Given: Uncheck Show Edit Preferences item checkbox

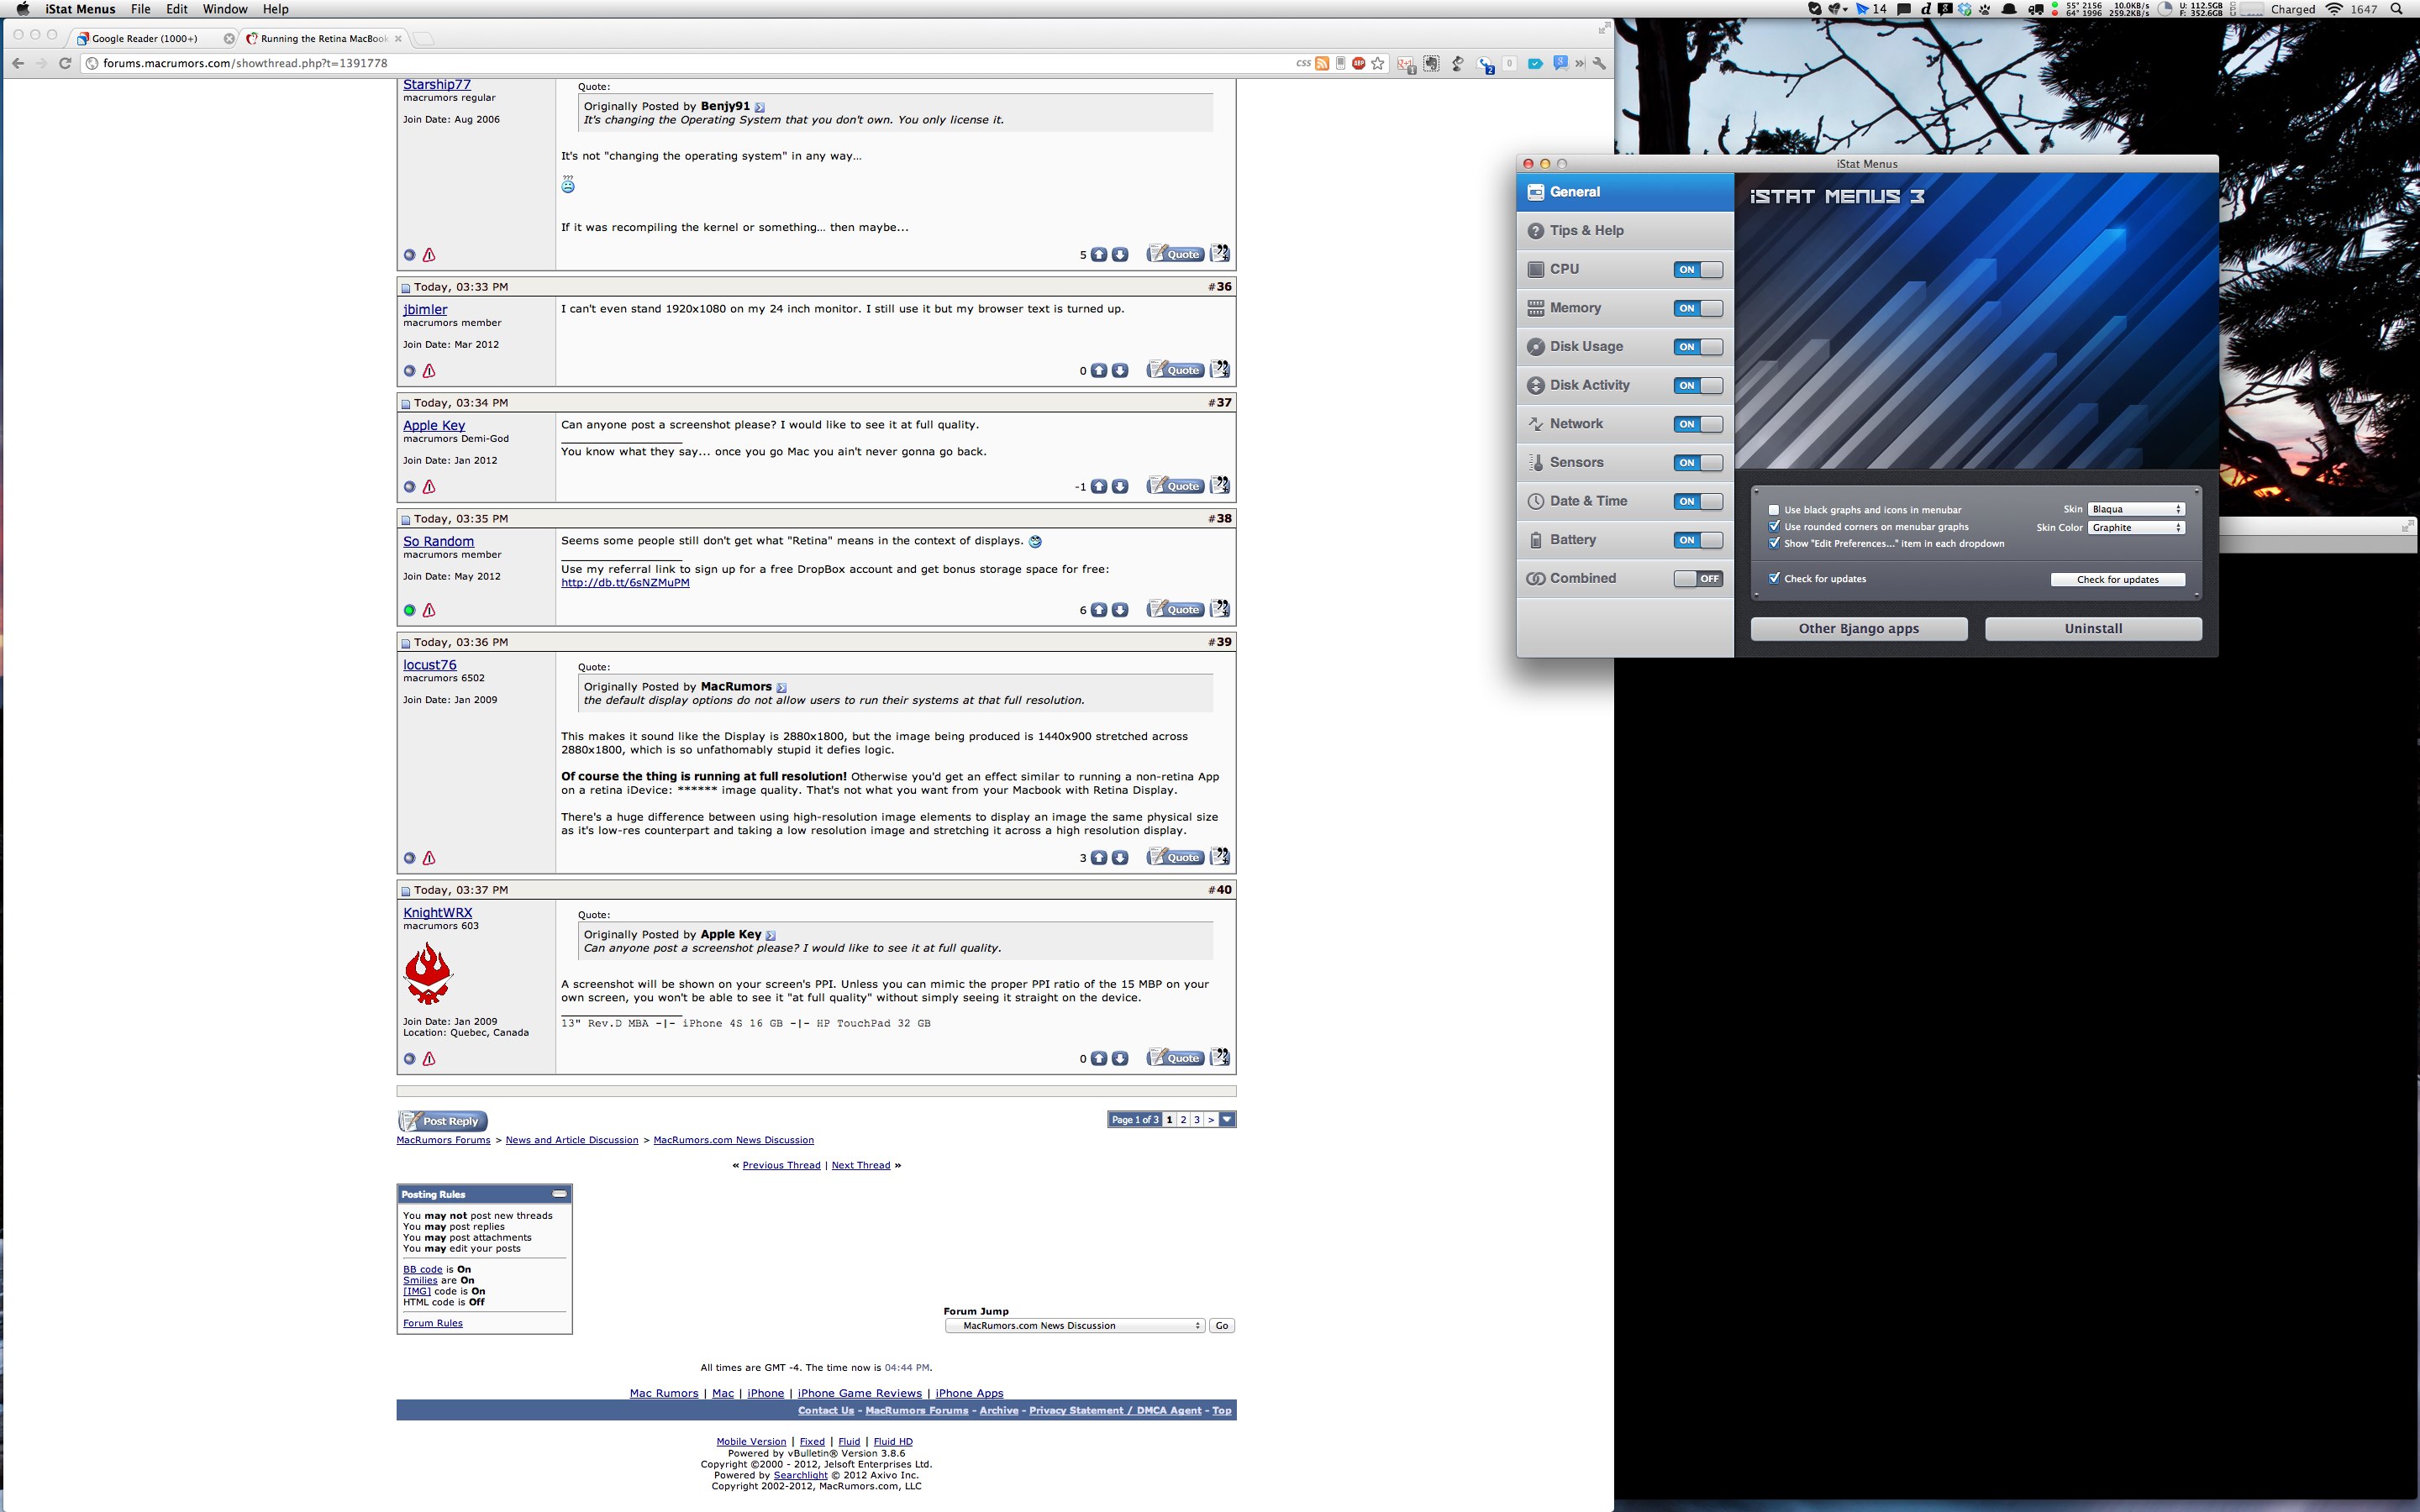Looking at the screenshot, I should [x=1774, y=544].
